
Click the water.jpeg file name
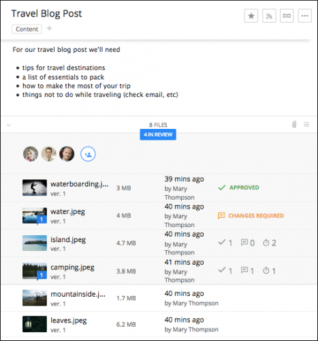[x=67, y=211]
